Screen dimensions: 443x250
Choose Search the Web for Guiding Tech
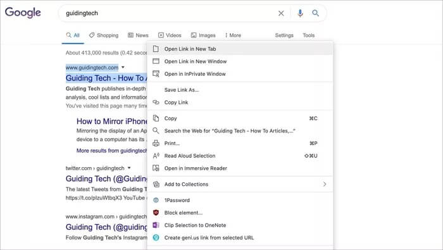click(x=240, y=131)
